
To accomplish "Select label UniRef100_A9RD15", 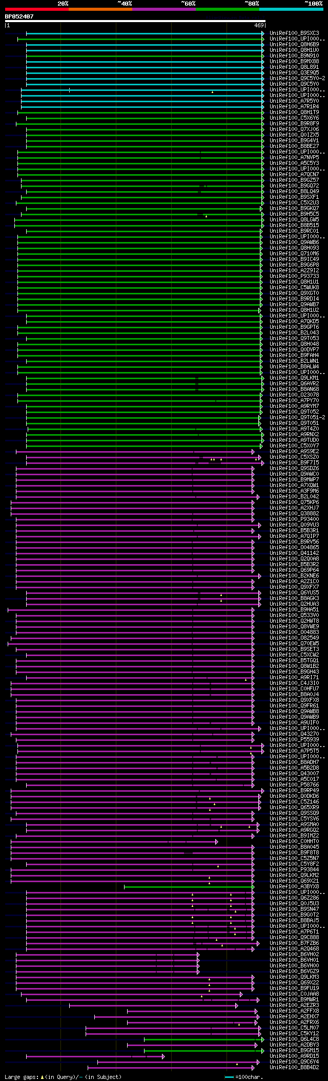I will coord(294,1056).
